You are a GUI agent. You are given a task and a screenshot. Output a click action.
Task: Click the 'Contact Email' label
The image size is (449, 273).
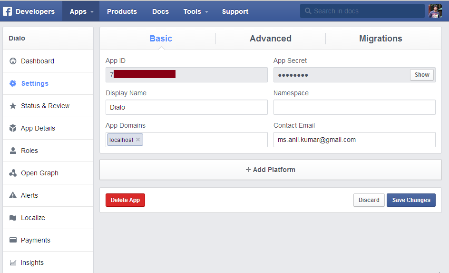tap(294, 125)
